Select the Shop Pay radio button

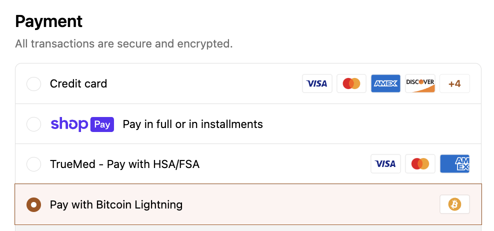click(33, 124)
